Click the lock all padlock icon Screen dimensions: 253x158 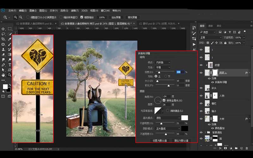pyautogui.click(x=225, y=43)
